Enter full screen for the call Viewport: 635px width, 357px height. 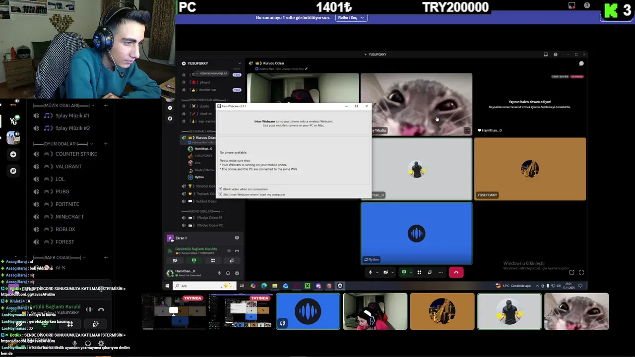[581, 272]
